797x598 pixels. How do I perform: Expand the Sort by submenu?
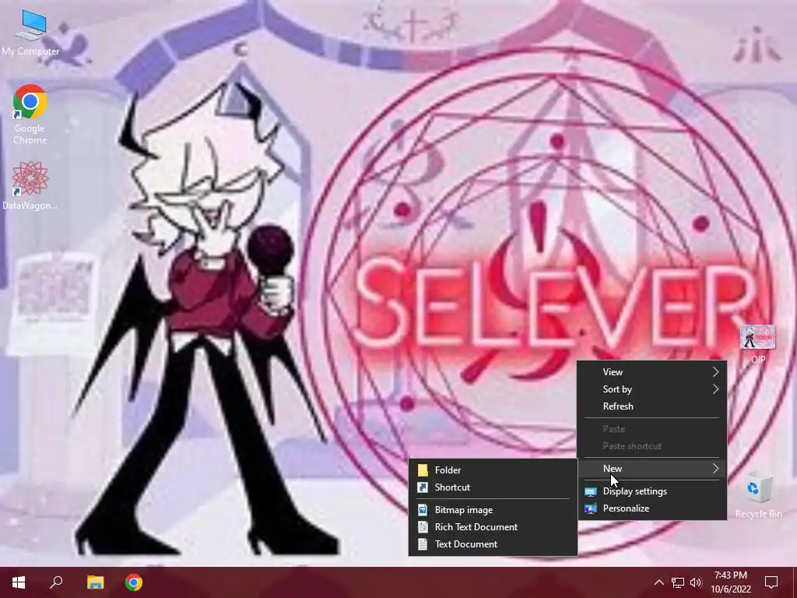(x=652, y=389)
